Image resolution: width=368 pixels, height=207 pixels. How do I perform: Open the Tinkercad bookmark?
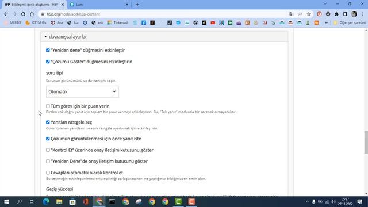(117, 23)
